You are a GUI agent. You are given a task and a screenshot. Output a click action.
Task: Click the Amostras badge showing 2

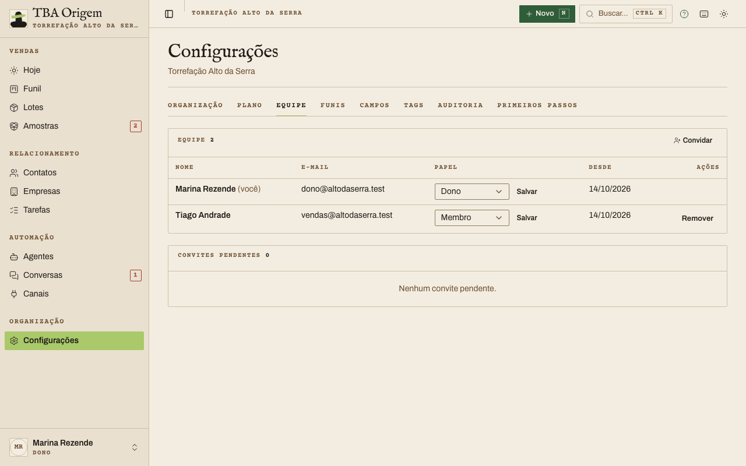click(x=136, y=126)
